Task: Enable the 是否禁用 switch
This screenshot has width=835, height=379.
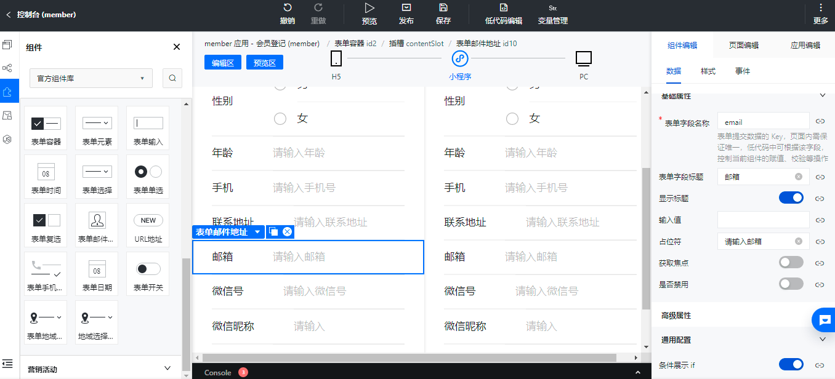Action: pyautogui.click(x=791, y=284)
